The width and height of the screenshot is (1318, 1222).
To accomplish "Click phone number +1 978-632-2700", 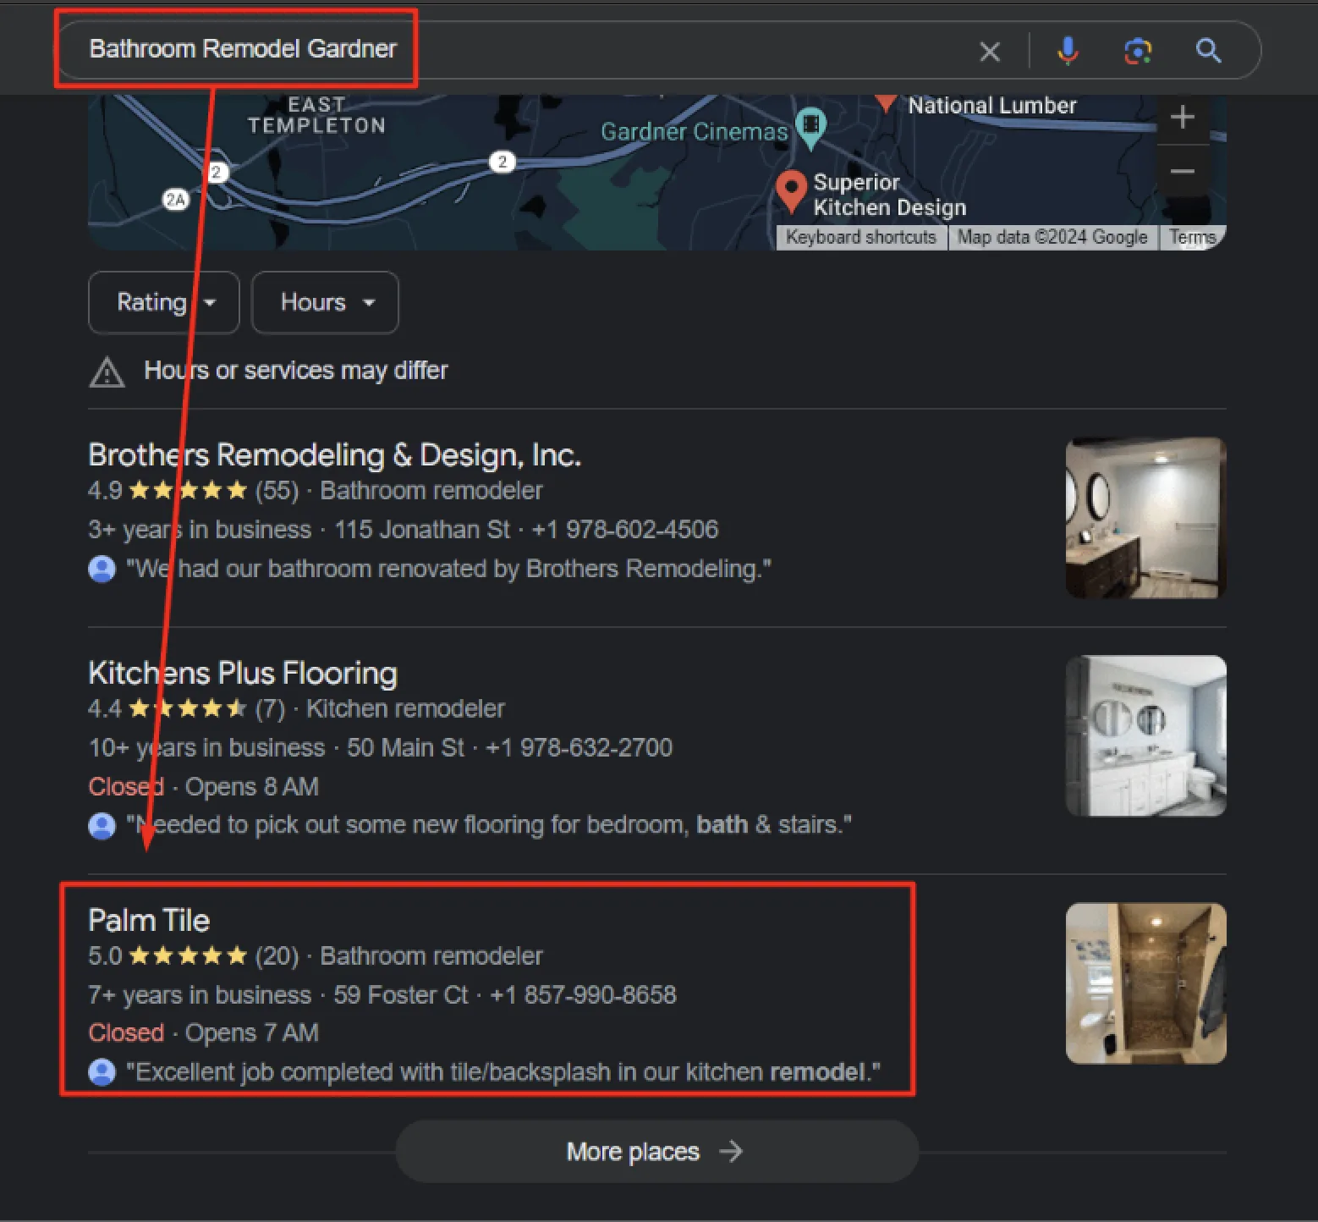I will tap(579, 748).
